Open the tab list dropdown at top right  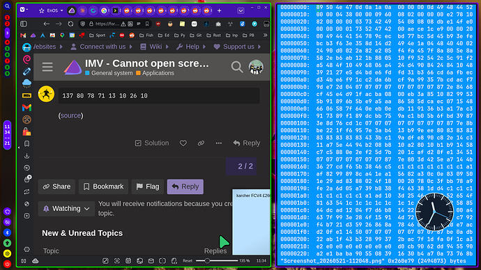240,10
